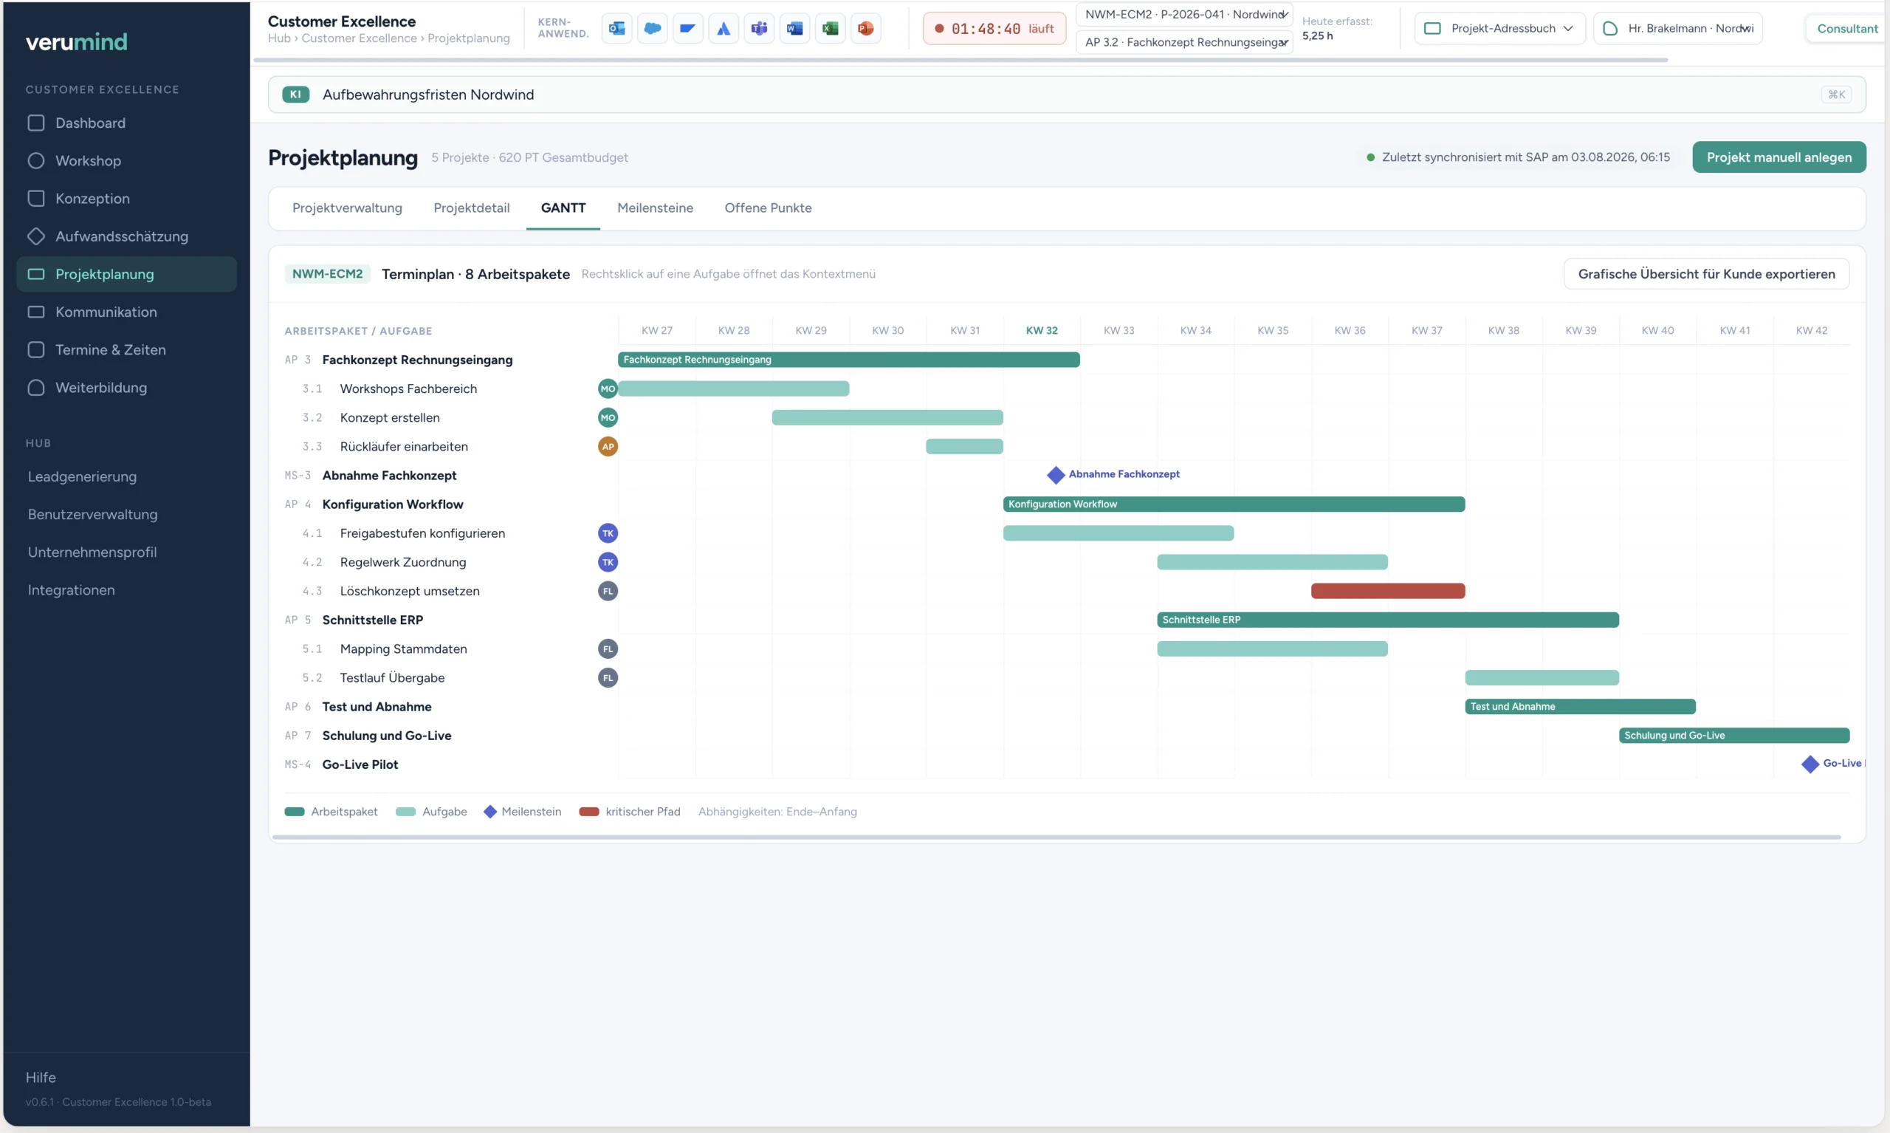Open the verumind logo
Image resolution: width=1890 pixels, height=1133 pixels.
(x=76, y=42)
